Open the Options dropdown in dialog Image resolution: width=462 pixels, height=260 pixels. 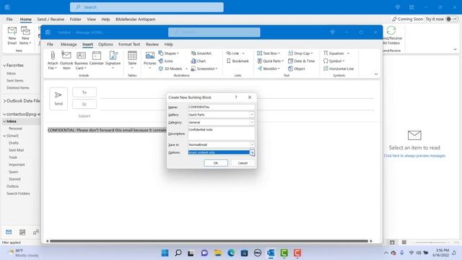tap(252, 152)
